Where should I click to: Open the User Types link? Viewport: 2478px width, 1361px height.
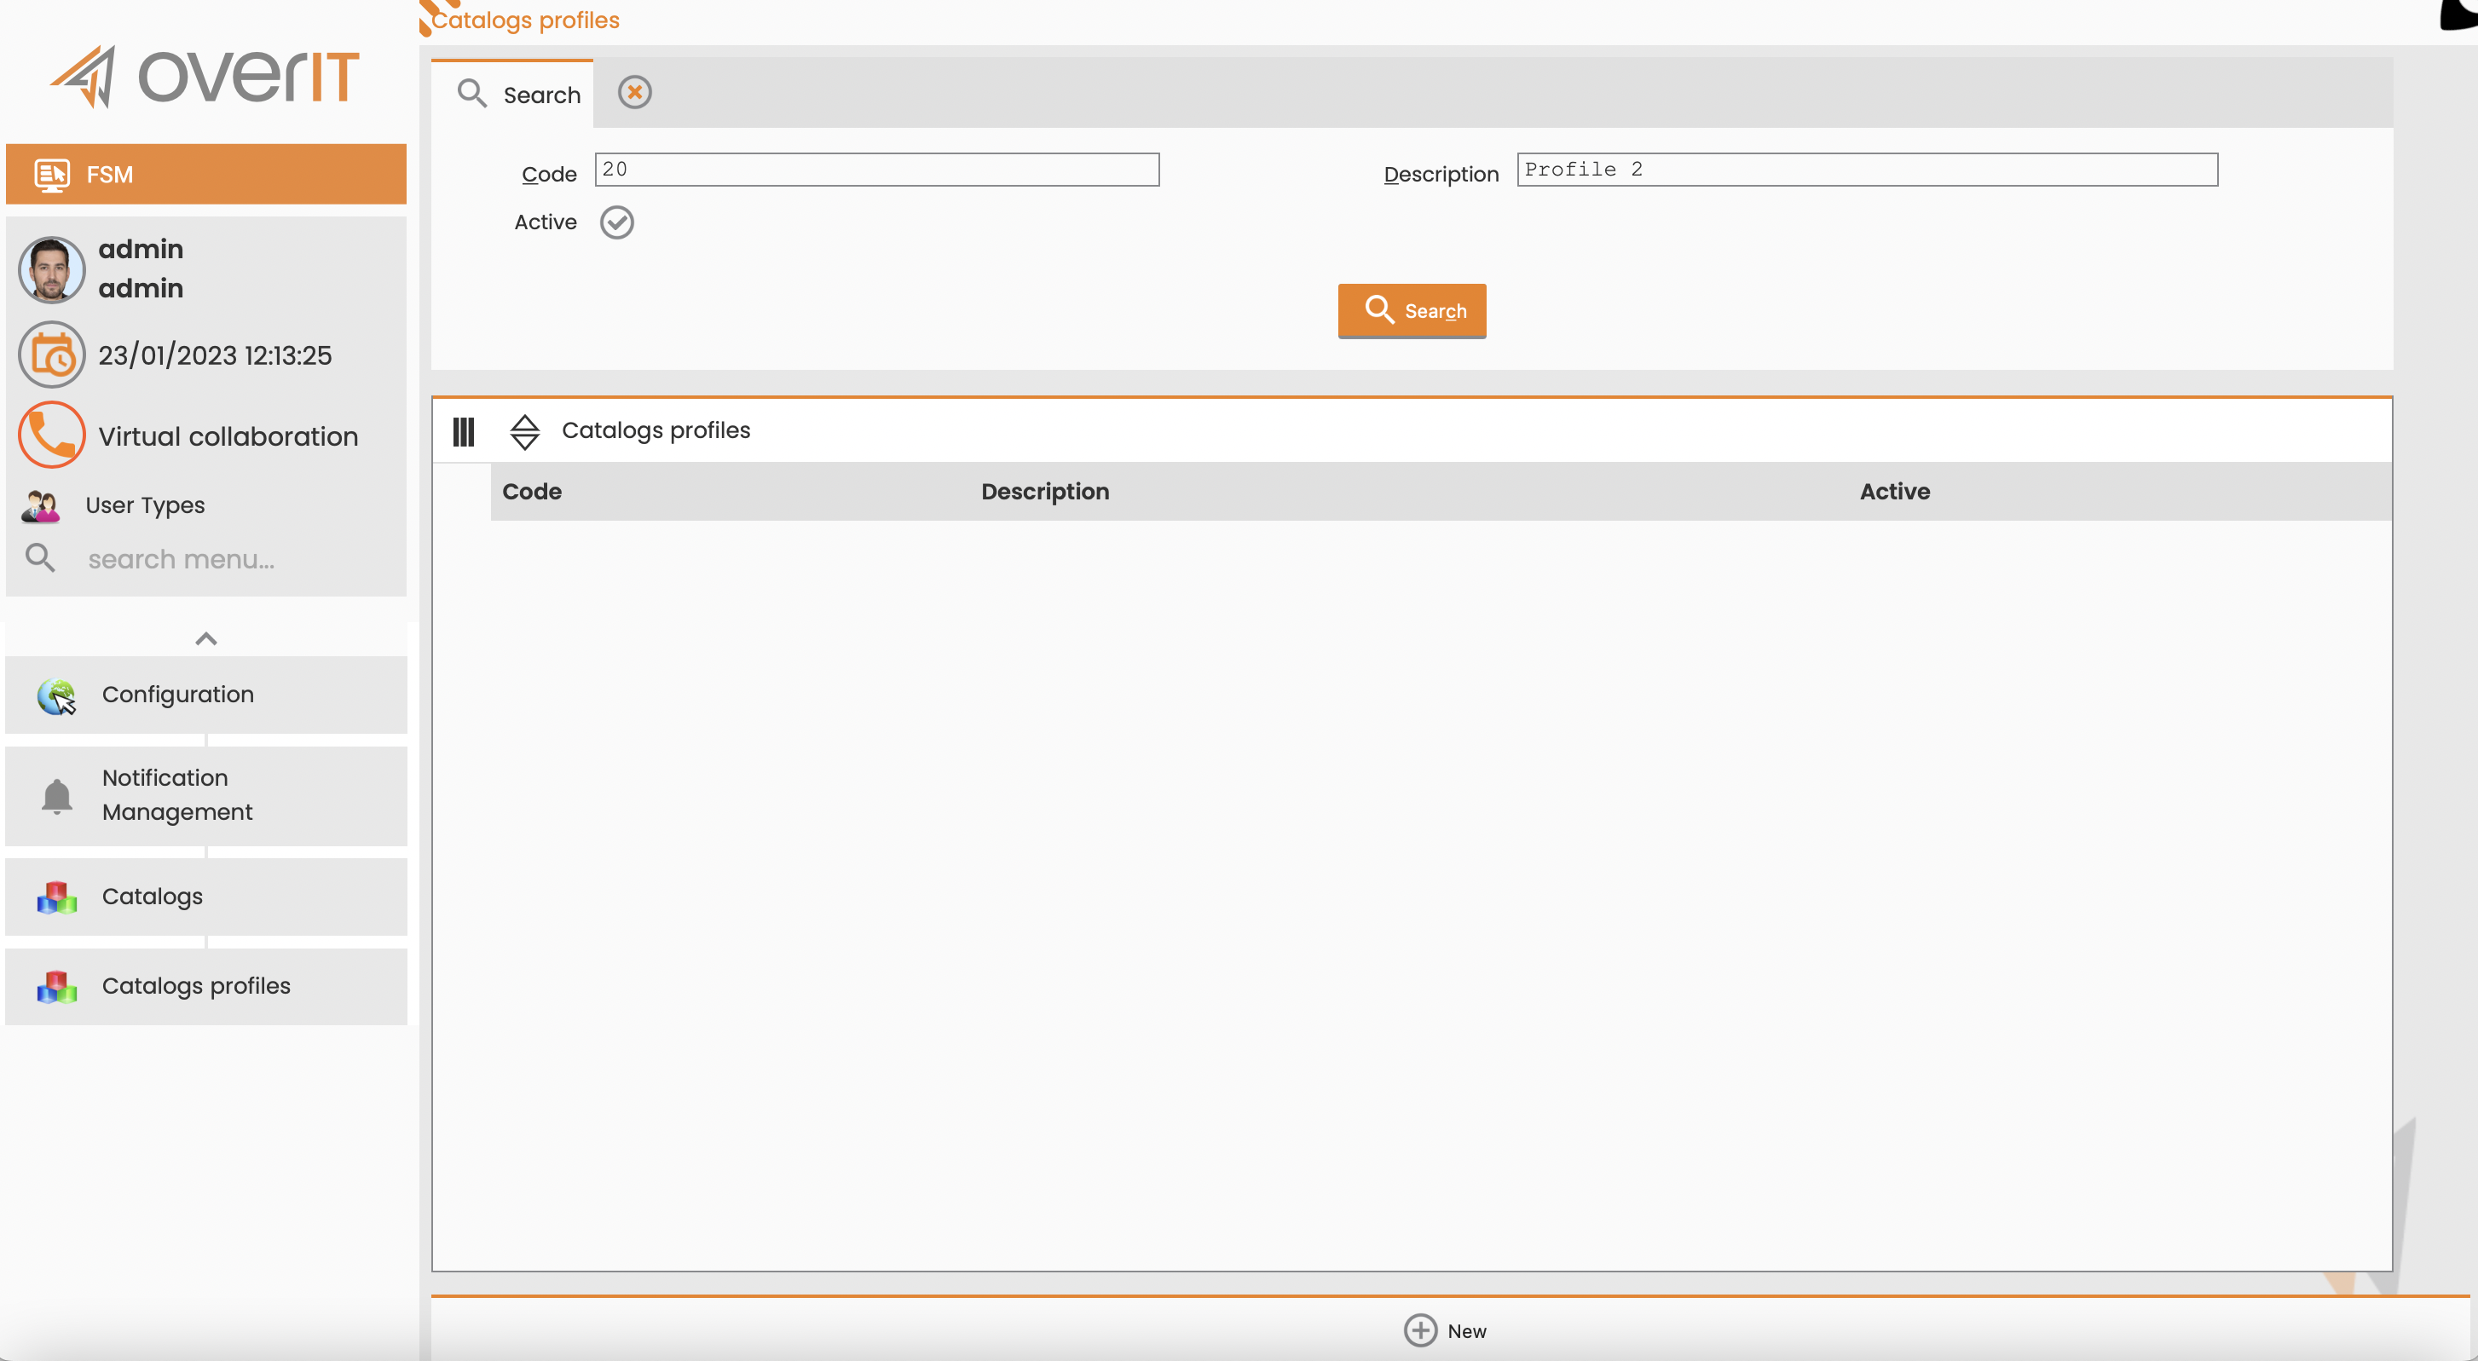[x=145, y=506]
